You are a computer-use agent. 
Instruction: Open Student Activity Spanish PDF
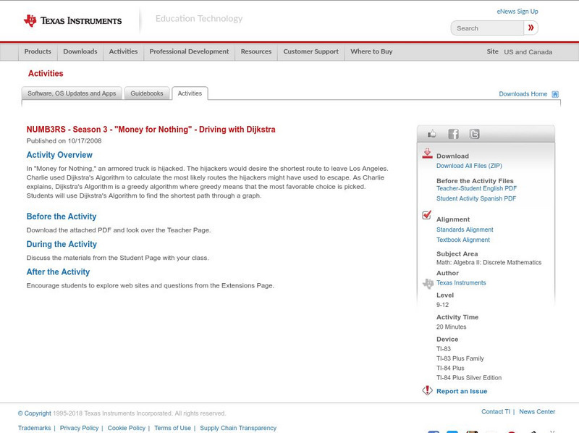pos(476,198)
